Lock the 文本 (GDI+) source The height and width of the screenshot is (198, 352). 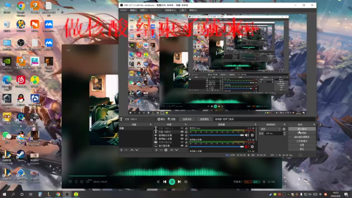coord(186,132)
